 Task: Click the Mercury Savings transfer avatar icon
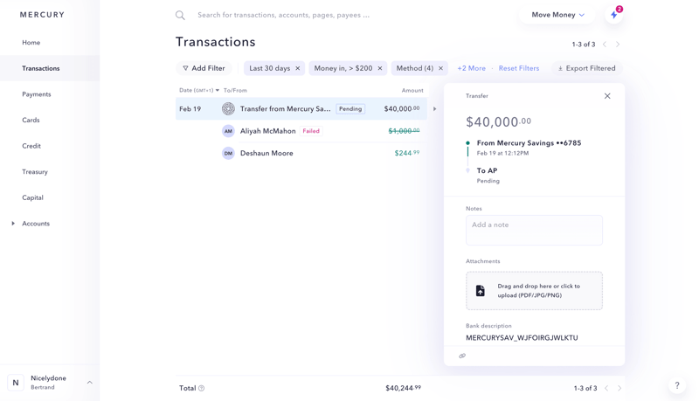point(228,108)
